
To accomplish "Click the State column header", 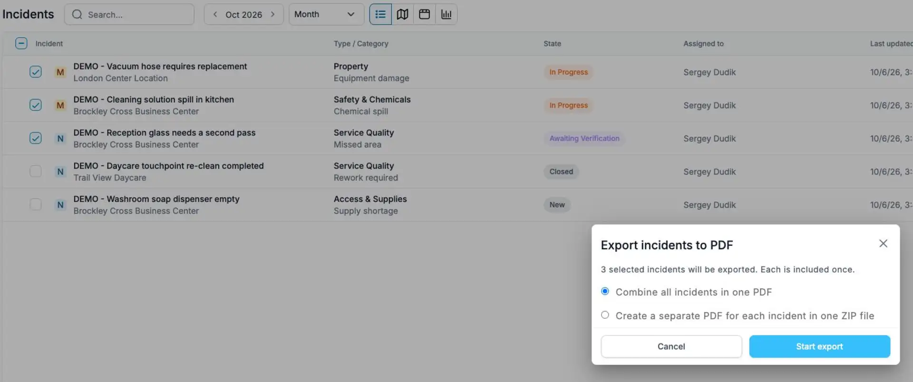I will [552, 44].
